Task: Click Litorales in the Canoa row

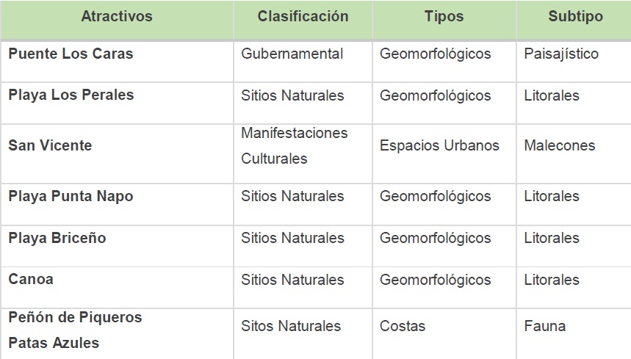Action: tap(552, 280)
